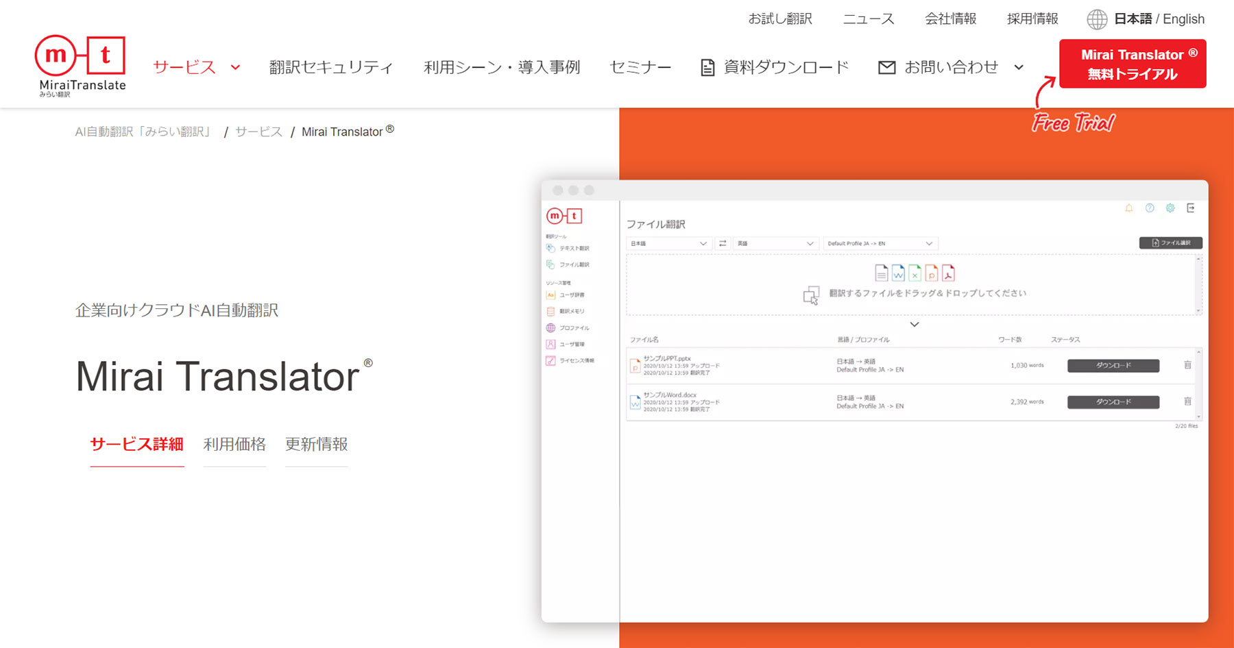Select the サービス詳細 tab
Image resolution: width=1234 pixels, height=648 pixels.
[137, 445]
